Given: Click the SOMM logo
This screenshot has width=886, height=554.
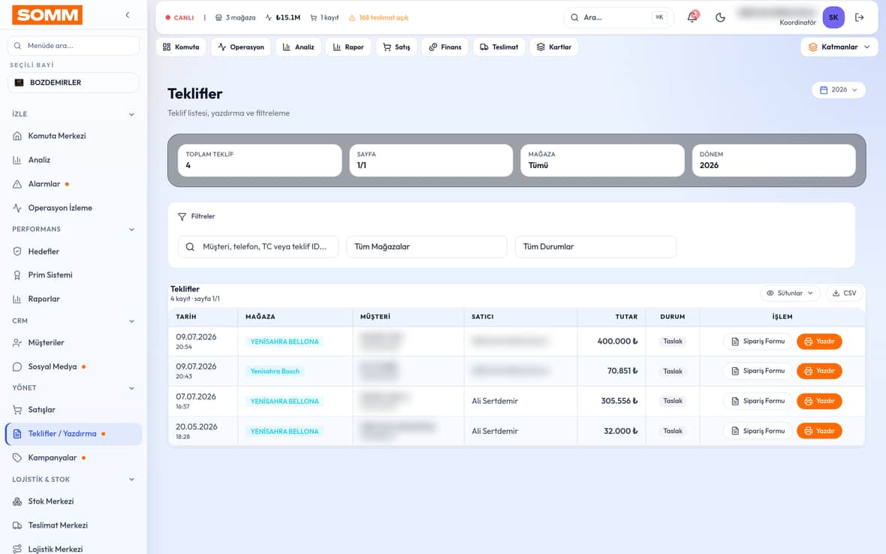Looking at the screenshot, I should tap(47, 15).
